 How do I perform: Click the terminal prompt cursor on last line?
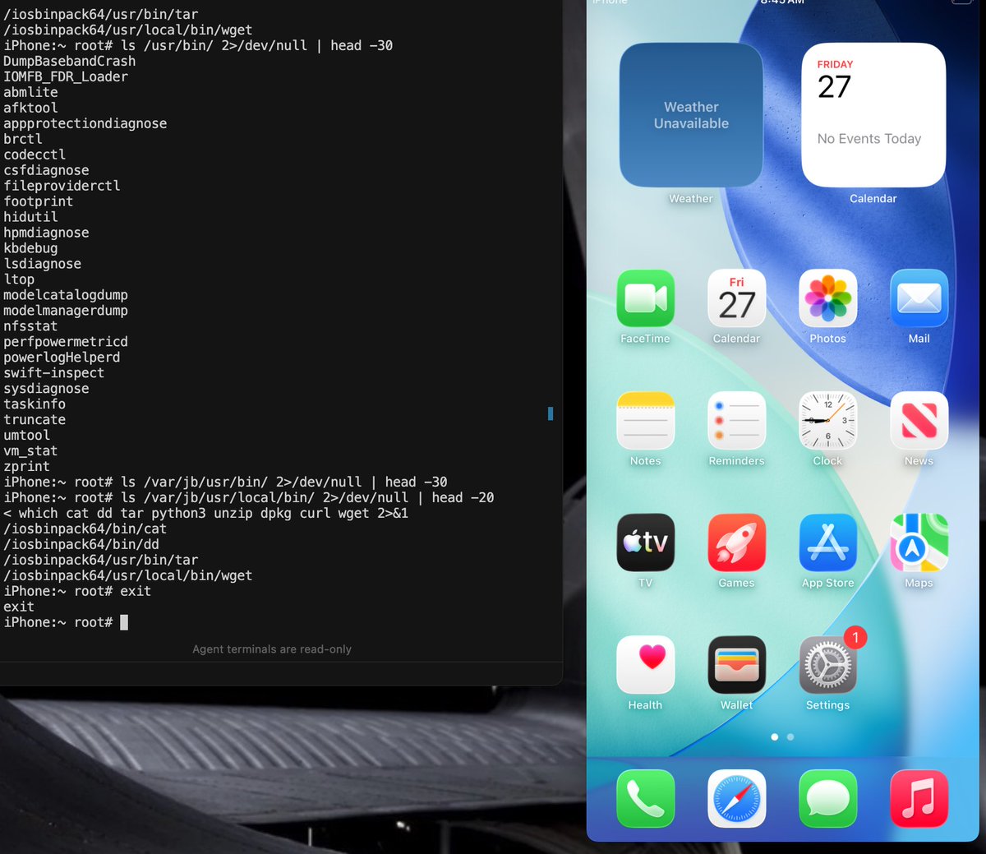pyautogui.click(x=124, y=623)
